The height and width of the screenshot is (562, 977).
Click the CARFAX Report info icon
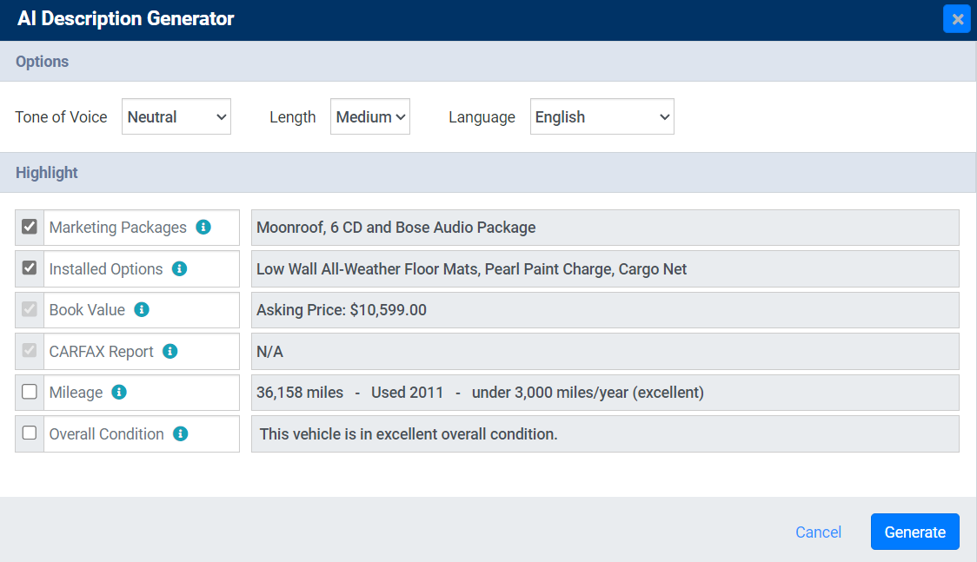pyautogui.click(x=170, y=352)
